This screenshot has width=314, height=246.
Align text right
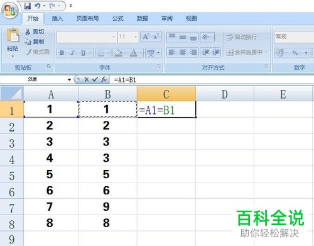[193, 52]
